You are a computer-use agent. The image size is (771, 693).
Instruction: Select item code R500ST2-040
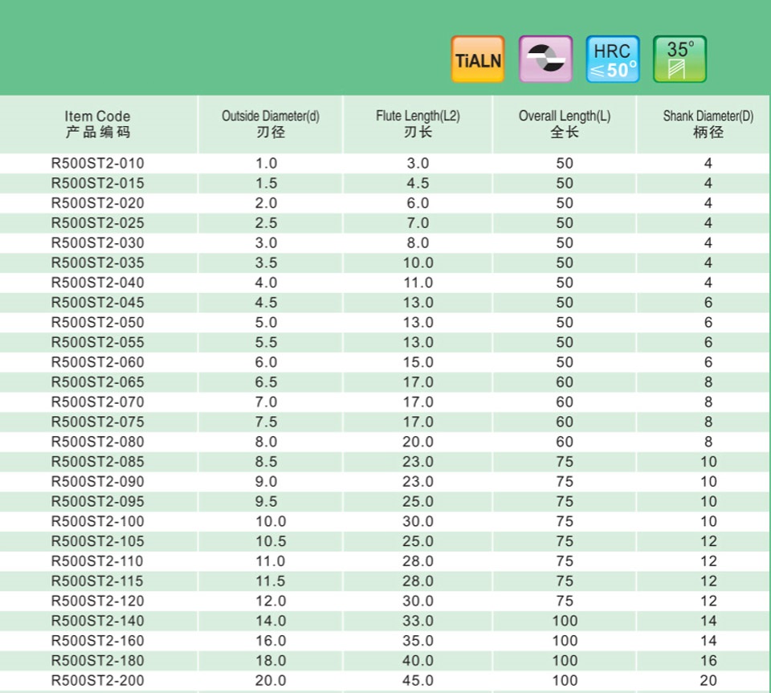click(98, 283)
